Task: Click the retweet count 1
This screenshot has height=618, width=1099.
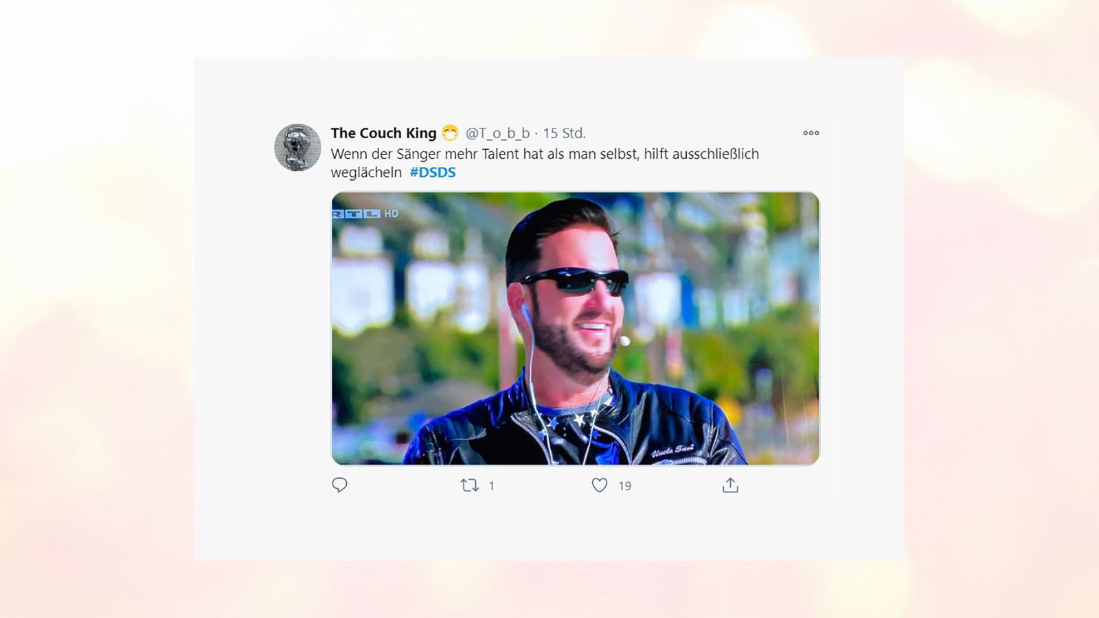Action: [x=491, y=486]
